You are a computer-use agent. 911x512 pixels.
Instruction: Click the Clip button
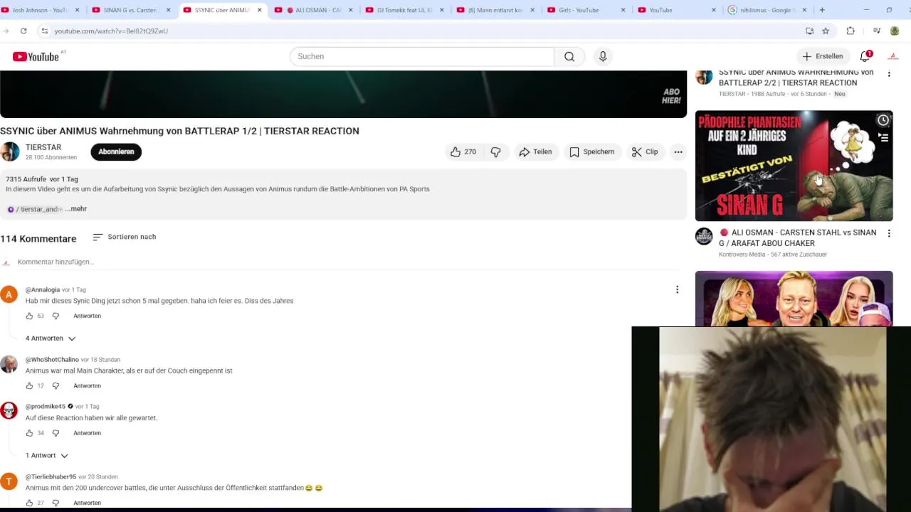[645, 151]
